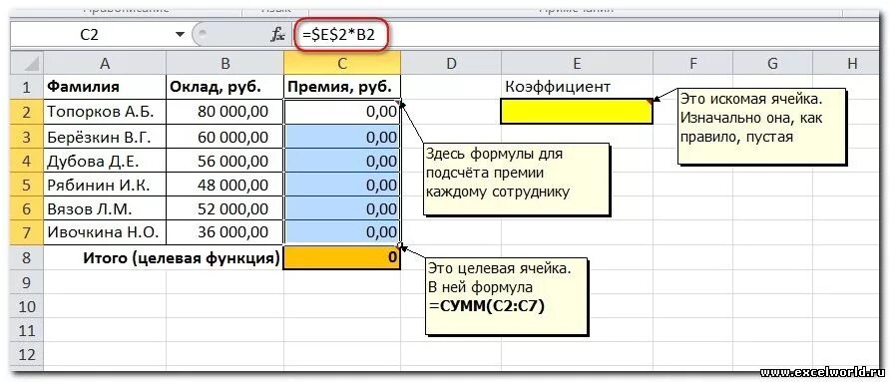Image resolution: width=890 pixels, height=382 pixels.
Task: Select row 6 header
Action: point(26,208)
